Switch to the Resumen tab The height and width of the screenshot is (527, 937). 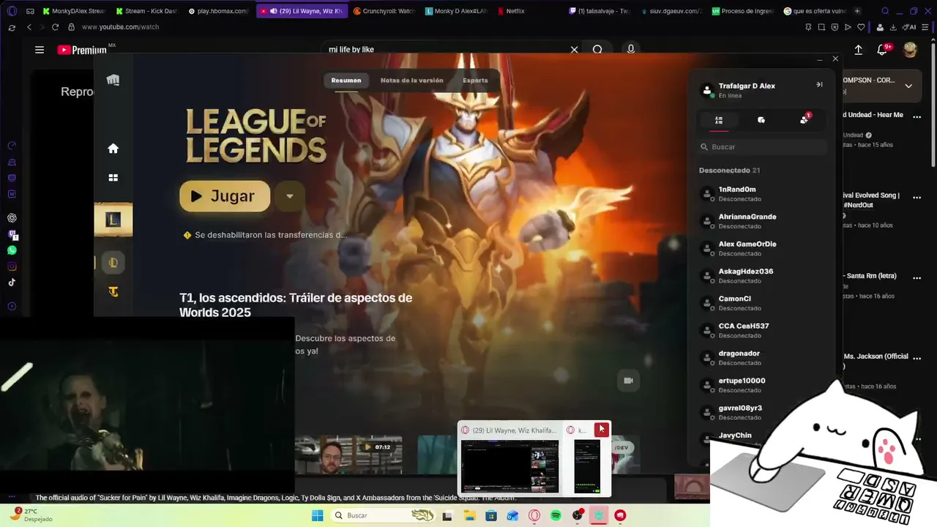coord(346,81)
